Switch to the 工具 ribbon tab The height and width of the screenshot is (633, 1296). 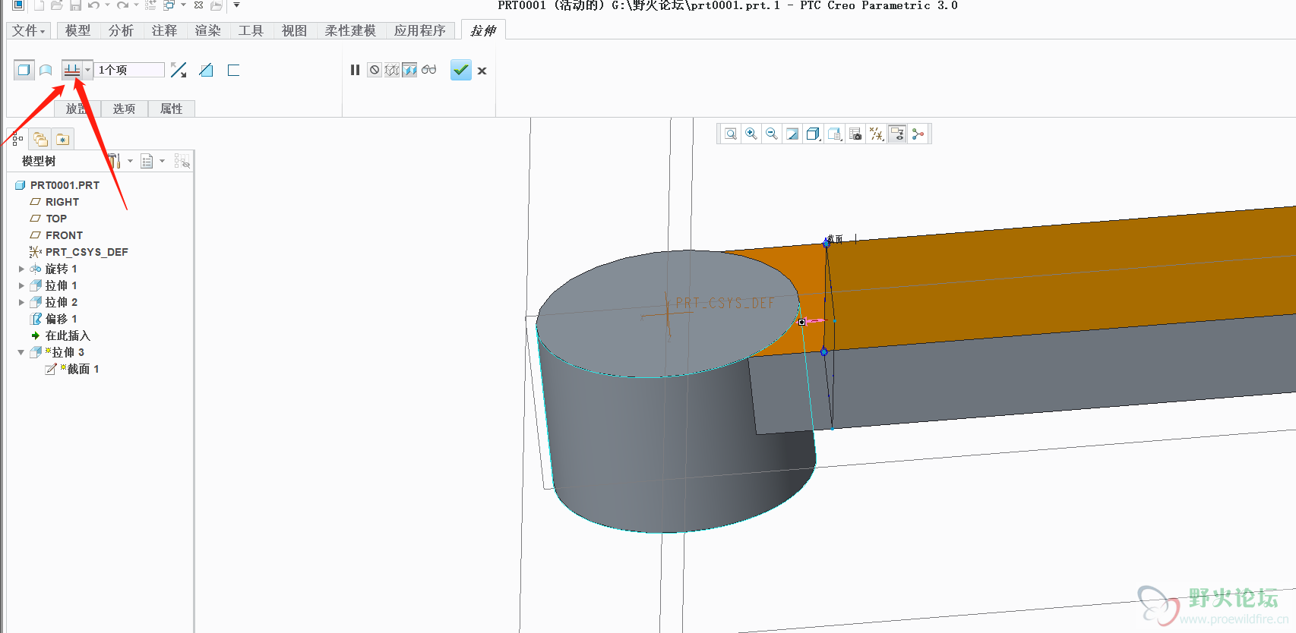(251, 30)
